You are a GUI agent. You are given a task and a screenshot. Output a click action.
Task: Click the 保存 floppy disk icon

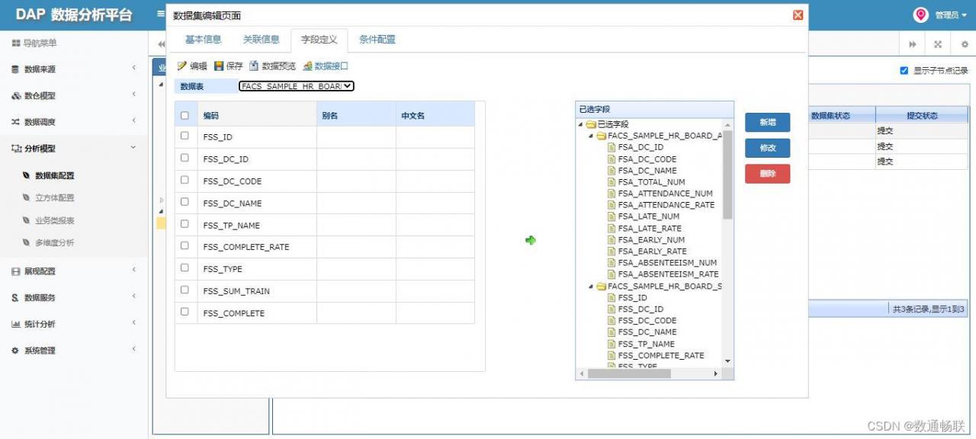(x=219, y=66)
